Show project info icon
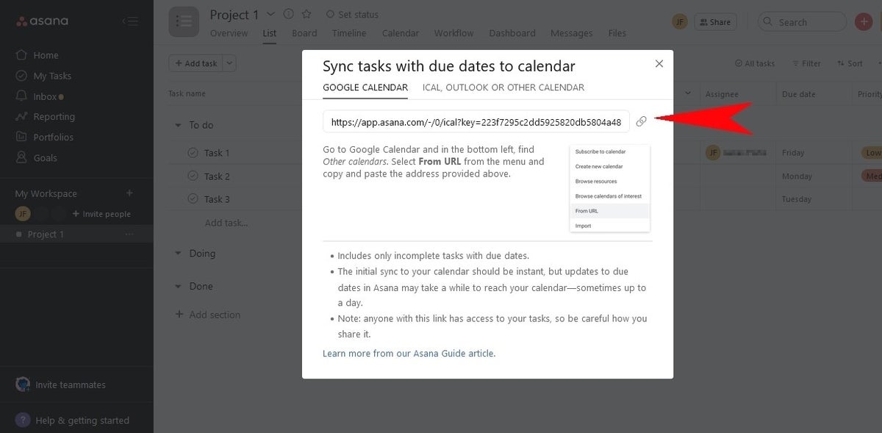 289,14
